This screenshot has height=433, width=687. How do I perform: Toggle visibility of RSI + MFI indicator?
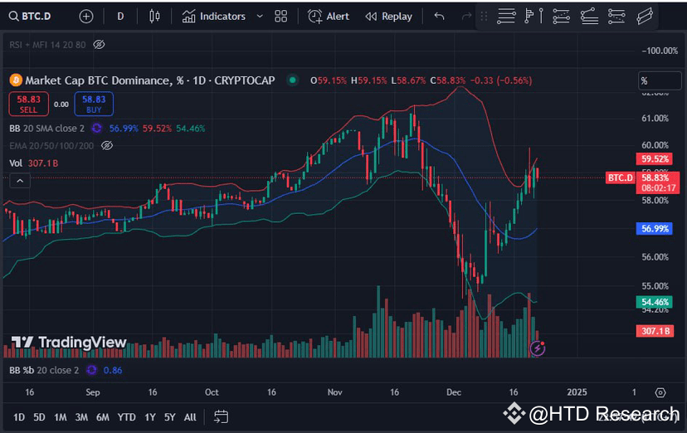click(x=99, y=45)
